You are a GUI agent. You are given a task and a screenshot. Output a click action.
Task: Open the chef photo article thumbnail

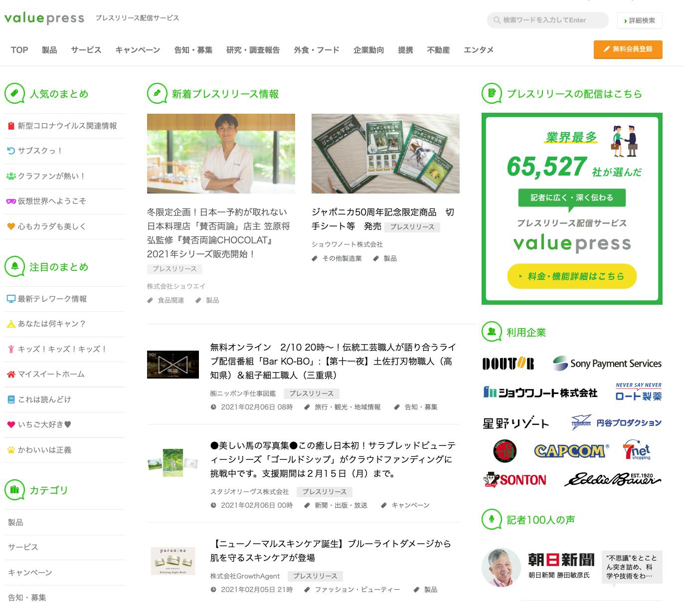[x=221, y=154]
